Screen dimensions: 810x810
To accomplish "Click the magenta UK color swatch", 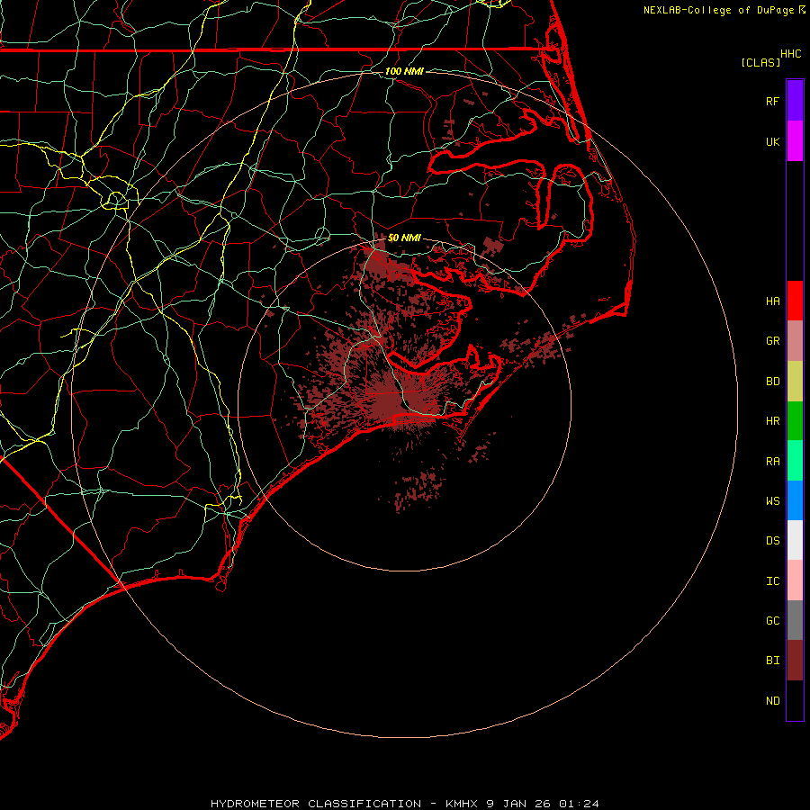I will pyautogui.click(x=795, y=141).
